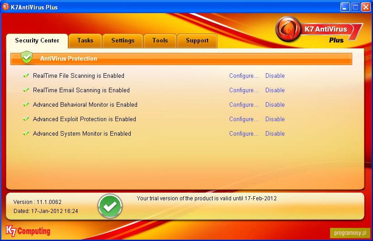
Task: Configure RealTime Email Scanning
Action: pyautogui.click(x=244, y=90)
